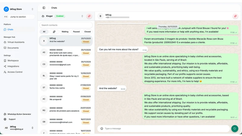242x136 pixels.
Task: Open the CS contact conversation
Action: coord(66,64)
